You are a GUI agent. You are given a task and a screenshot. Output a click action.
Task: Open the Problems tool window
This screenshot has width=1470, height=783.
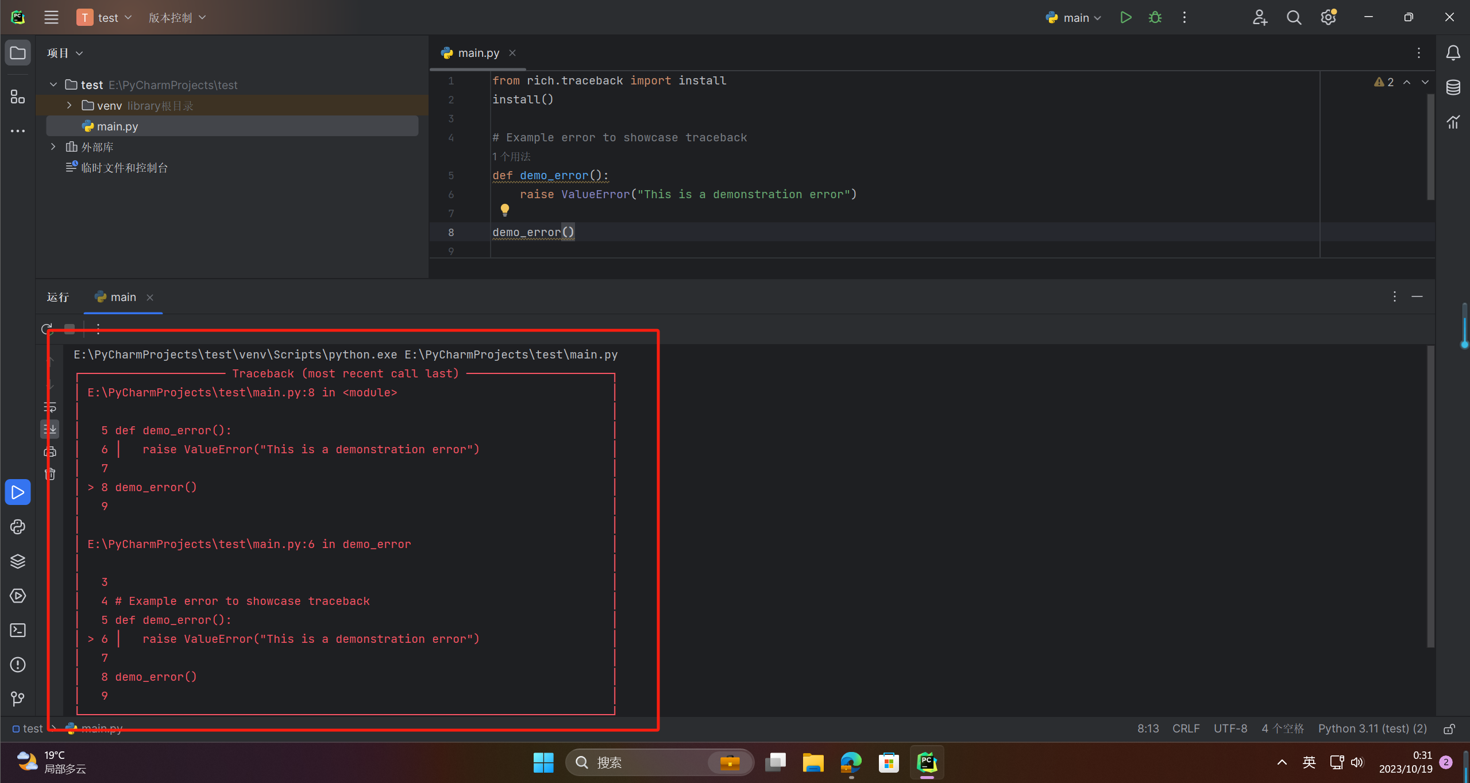click(18, 665)
